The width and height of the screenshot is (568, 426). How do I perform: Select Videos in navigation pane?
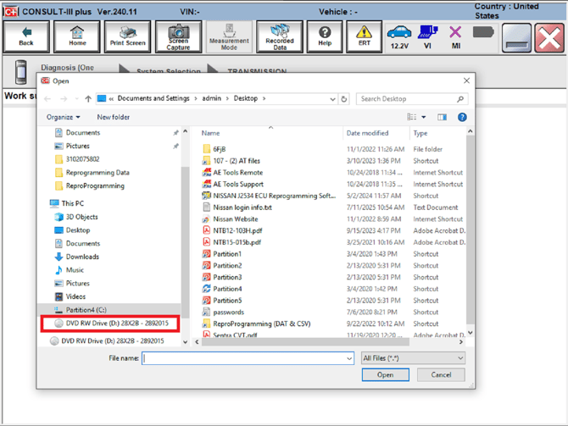click(x=70, y=296)
